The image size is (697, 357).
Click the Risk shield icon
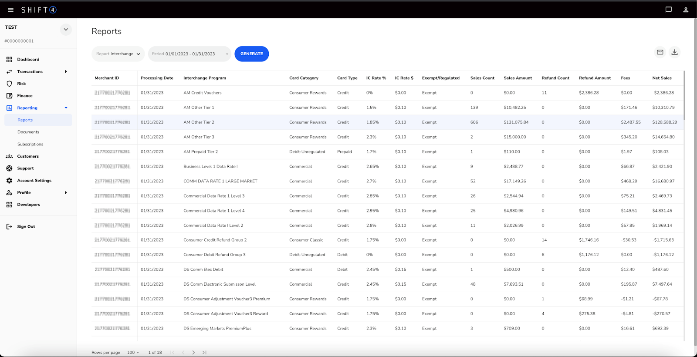9,84
